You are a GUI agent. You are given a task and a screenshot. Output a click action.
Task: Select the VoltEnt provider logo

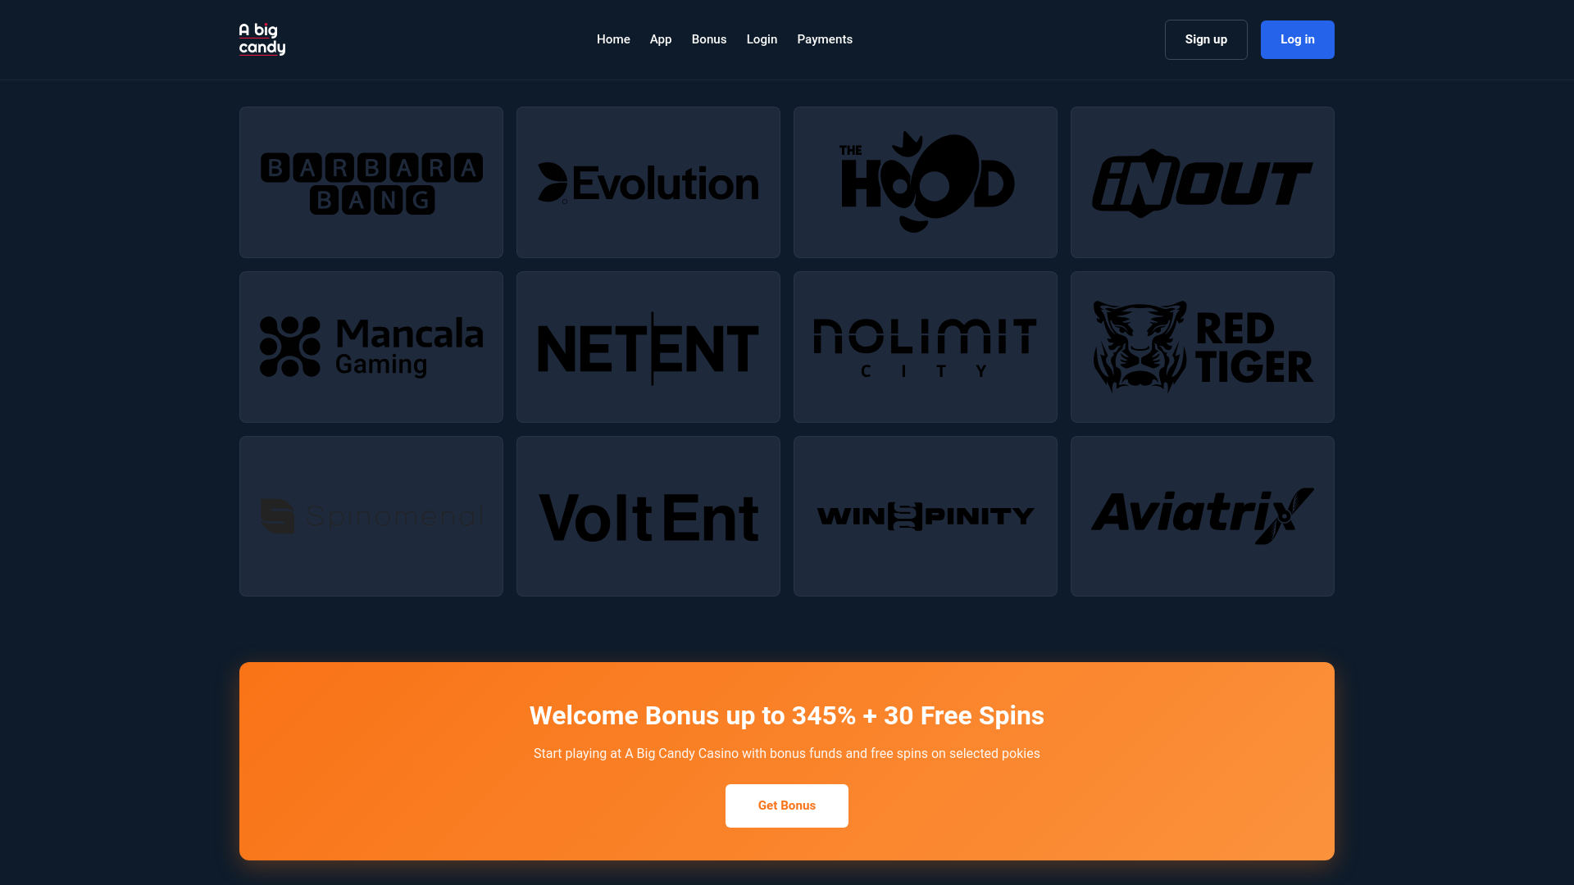pyautogui.click(x=648, y=516)
